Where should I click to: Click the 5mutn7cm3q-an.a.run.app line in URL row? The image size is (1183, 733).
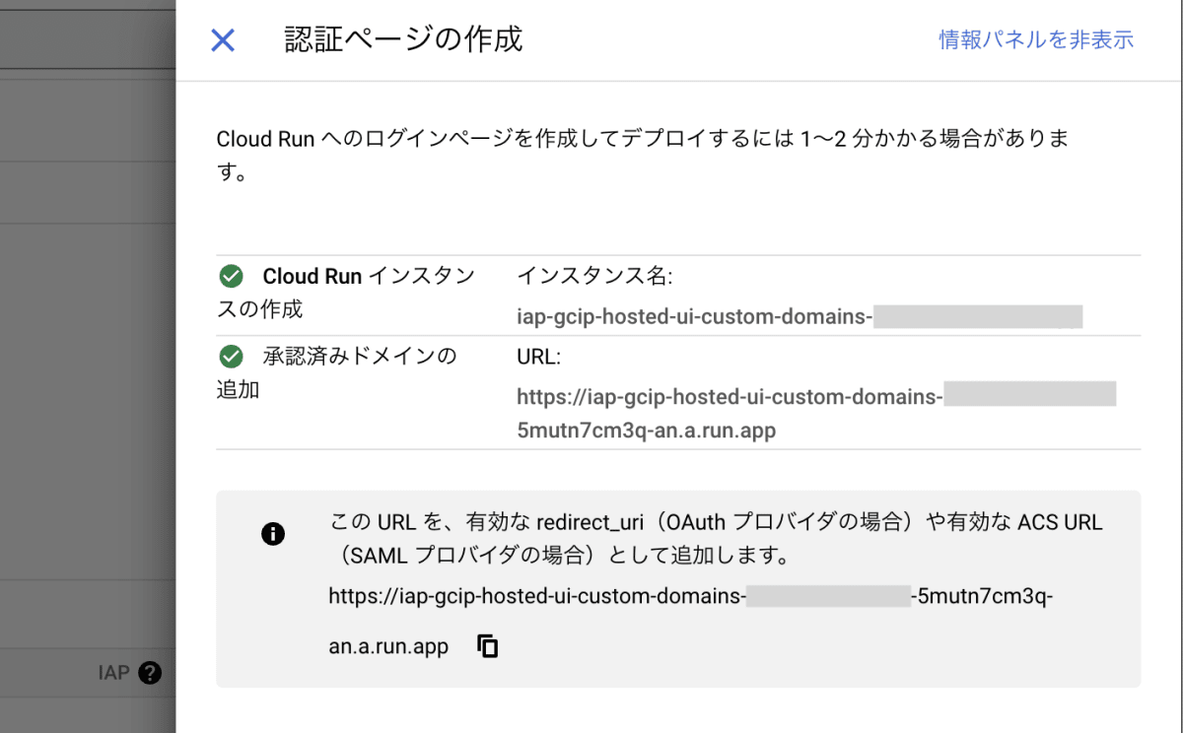pyautogui.click(x=646, y=431)
